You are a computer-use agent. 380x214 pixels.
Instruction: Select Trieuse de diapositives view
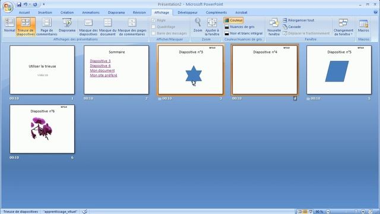(26, 27)
